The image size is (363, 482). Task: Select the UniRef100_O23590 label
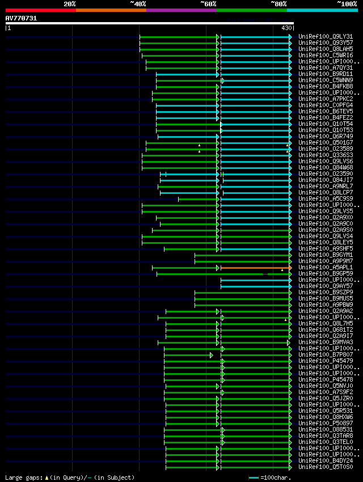[x=326, y=174]
